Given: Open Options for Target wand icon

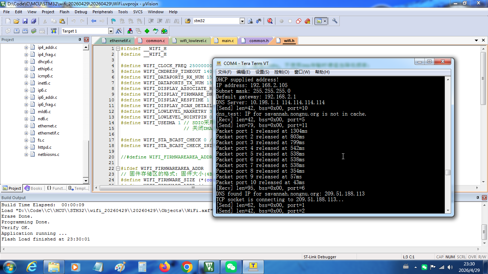Looking at the screenshot, I should [x=119, y=31].
